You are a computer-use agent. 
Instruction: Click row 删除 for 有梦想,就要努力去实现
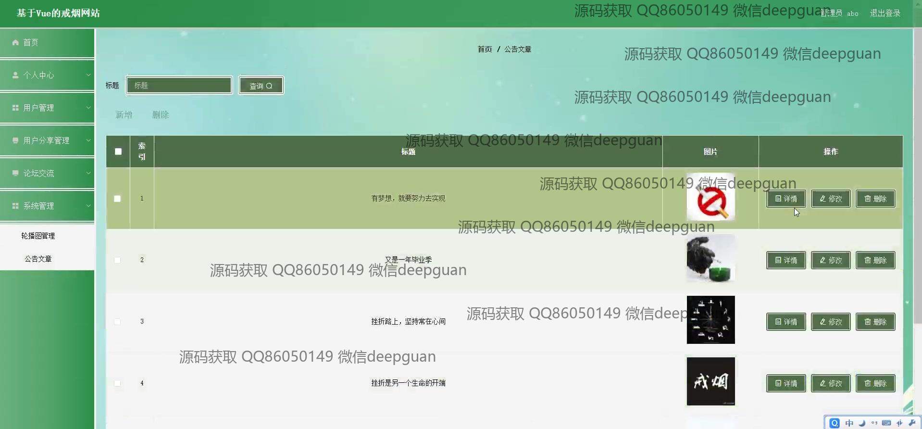pos(875,199)
